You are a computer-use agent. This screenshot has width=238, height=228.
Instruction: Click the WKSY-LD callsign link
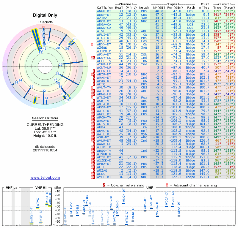[x=104, y=58]
